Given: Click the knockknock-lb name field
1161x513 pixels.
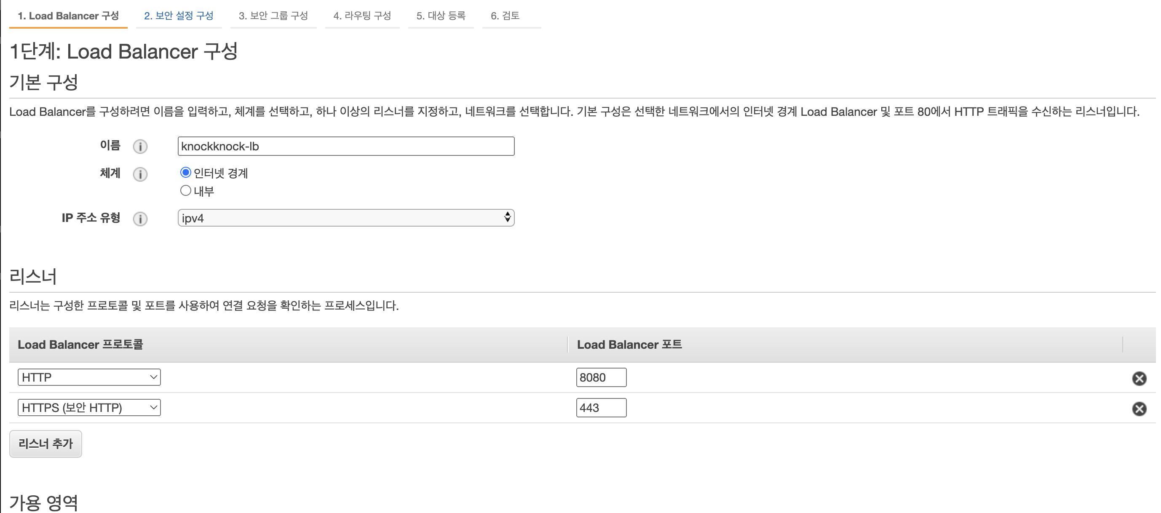Looking at the screenshot, I should point(346,147).
